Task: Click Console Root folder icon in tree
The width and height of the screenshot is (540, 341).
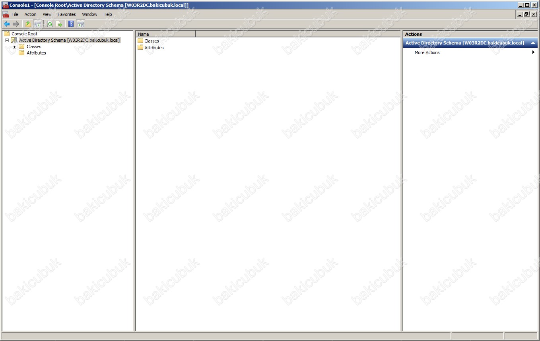Action: coord(7,34)
